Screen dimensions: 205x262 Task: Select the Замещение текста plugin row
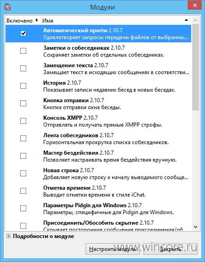(98, 69)
